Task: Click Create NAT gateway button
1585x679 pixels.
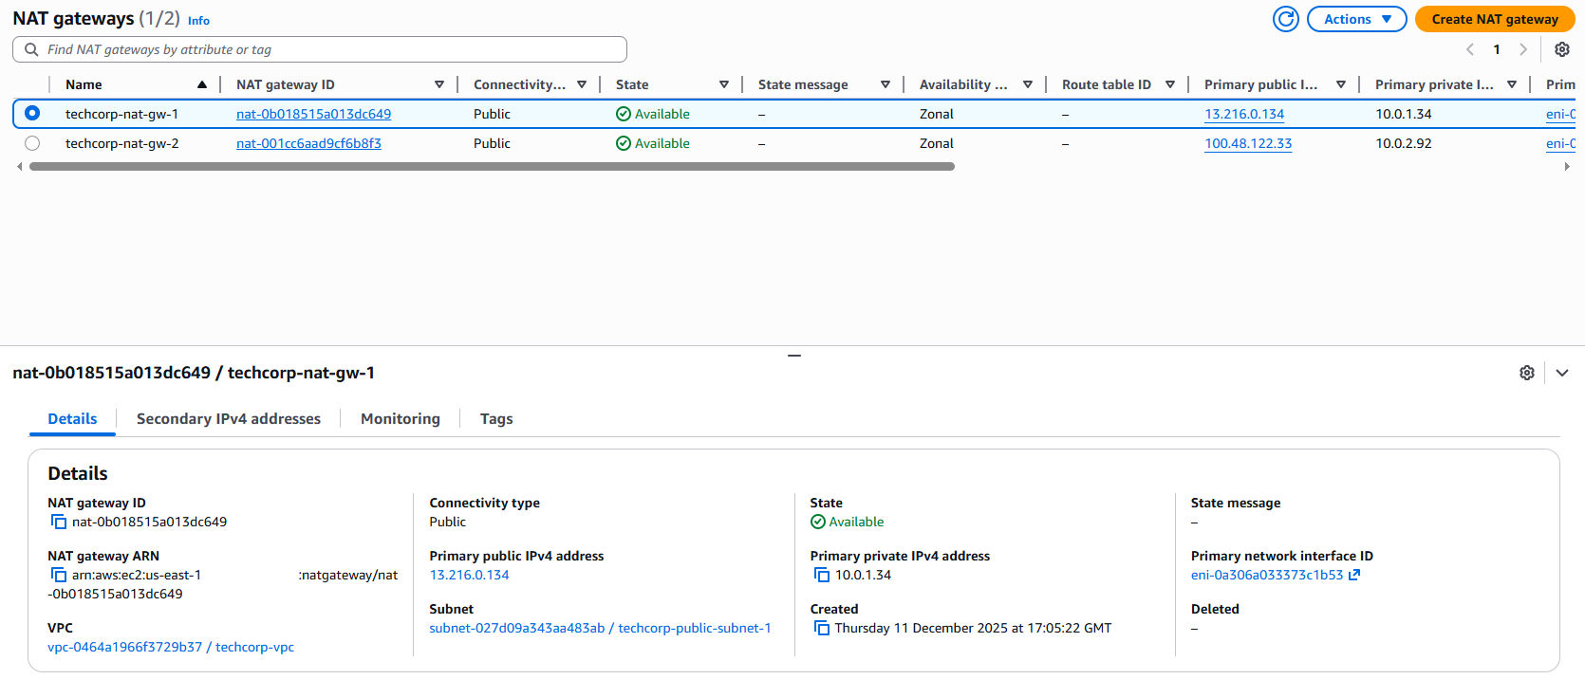Action: 1494,19
